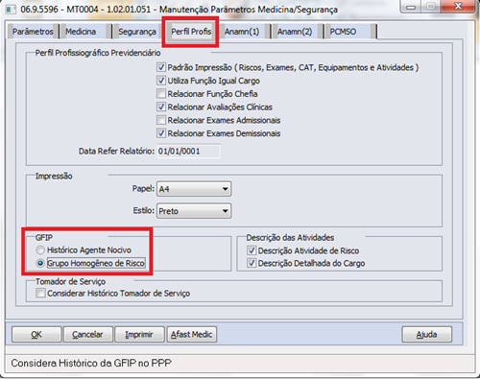Viewport: 480px width, 379px height.
Task: Close the Manutenção Parâmetros window
Action: (458, 7)
